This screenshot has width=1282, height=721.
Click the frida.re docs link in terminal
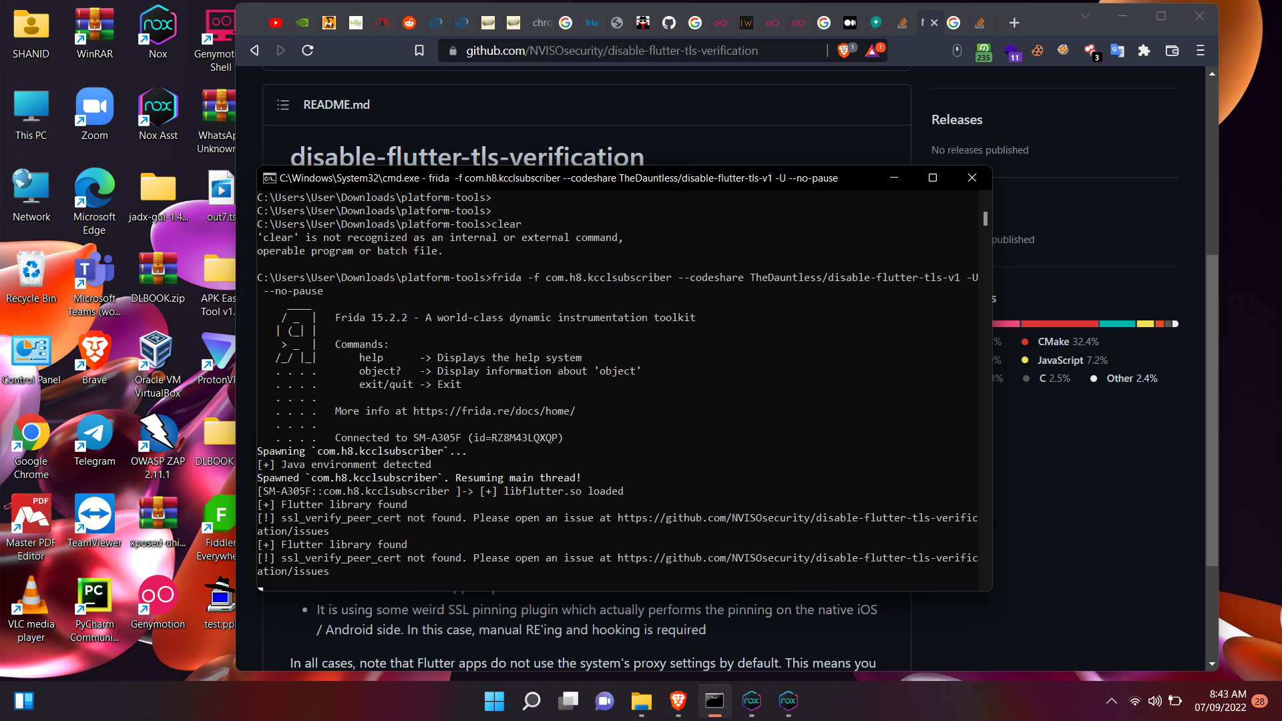point(493,411)
